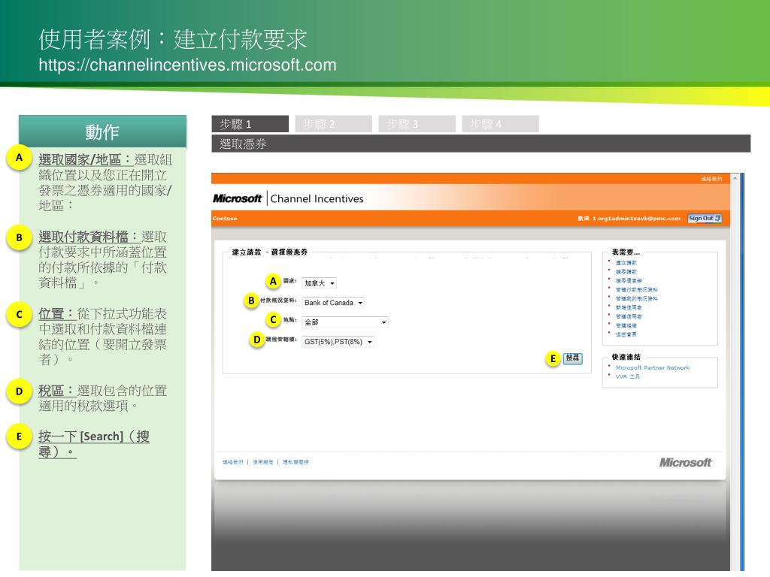Click the Contoso organization name
This screenshot has height=577, width=770.
(225, 219)
